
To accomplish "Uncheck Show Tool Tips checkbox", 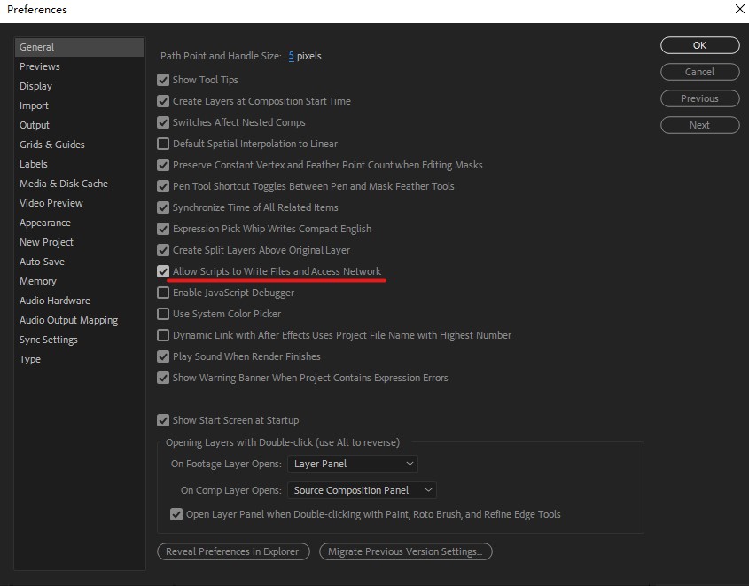I will click(163, 80).
